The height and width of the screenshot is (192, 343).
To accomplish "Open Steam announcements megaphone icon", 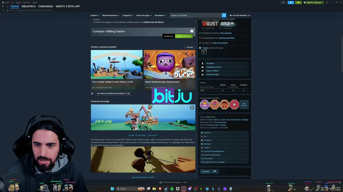I will 291,2.
